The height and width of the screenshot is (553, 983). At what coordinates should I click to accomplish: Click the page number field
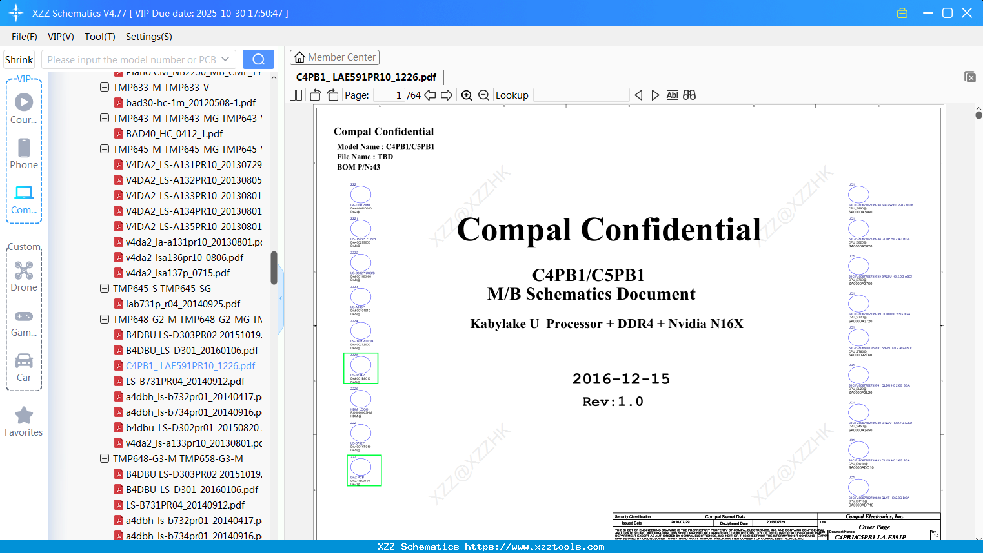389,95
